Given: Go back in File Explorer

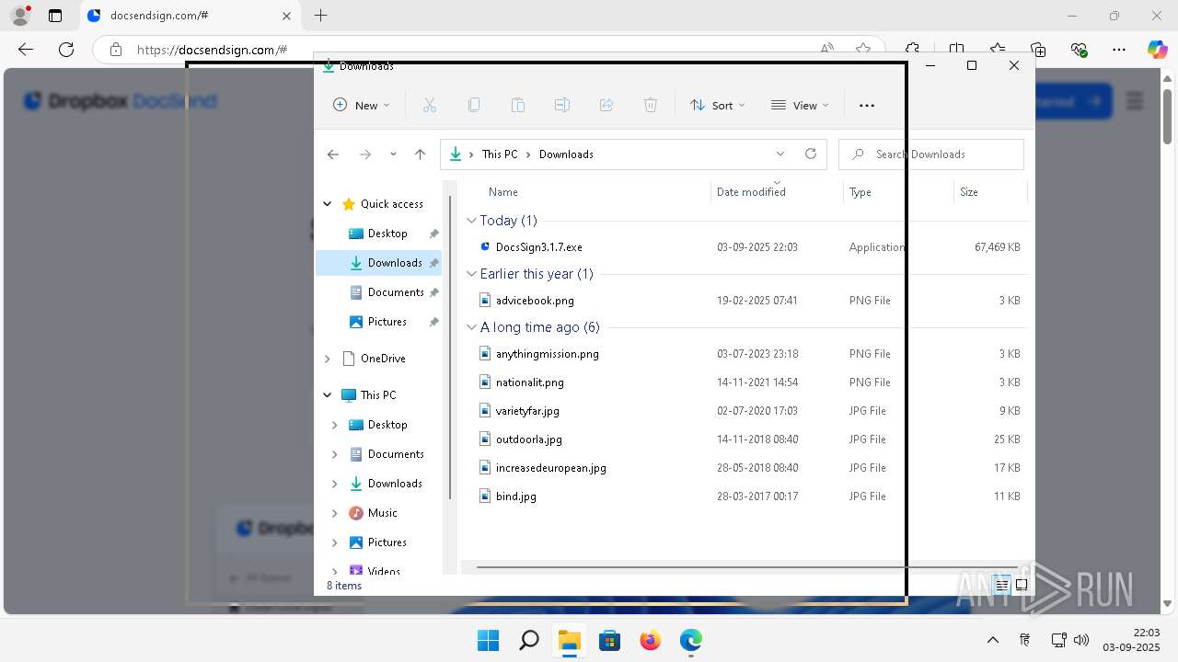Looking at the screenshot, I should coord(333,154).
